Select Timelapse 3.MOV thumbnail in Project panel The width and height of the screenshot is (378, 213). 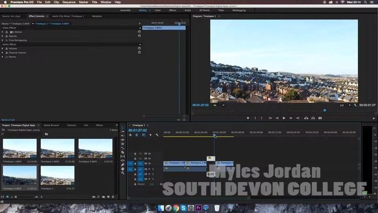95,149
